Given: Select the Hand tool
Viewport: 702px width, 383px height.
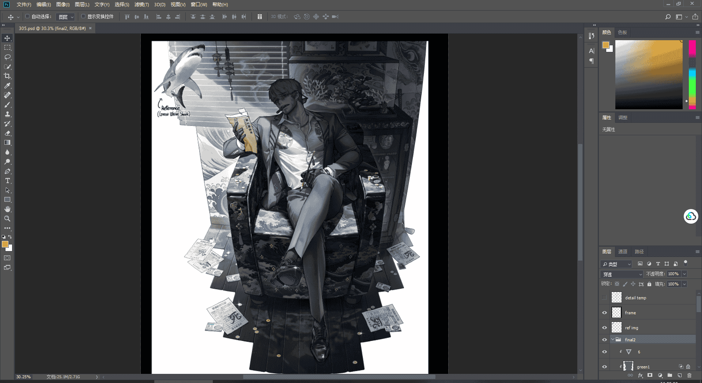Looking at the screenshot, I should (7, 209).
